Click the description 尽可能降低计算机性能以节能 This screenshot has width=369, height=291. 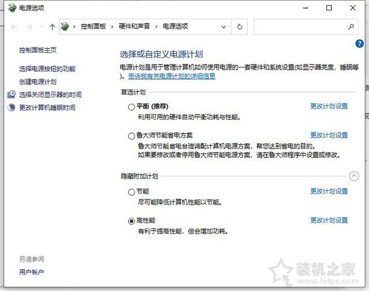[180, 202]
